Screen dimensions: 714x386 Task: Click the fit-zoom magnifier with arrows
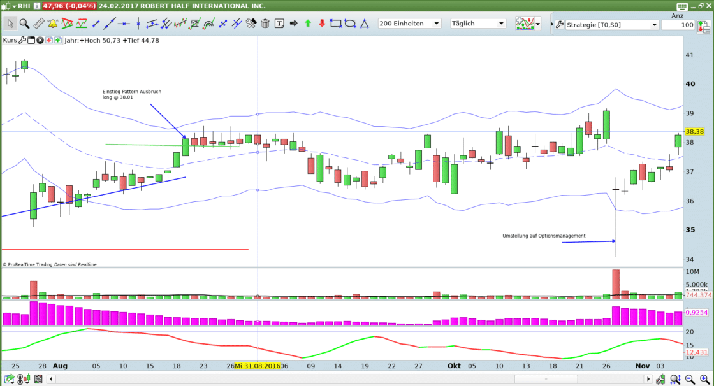coord(675,379)
